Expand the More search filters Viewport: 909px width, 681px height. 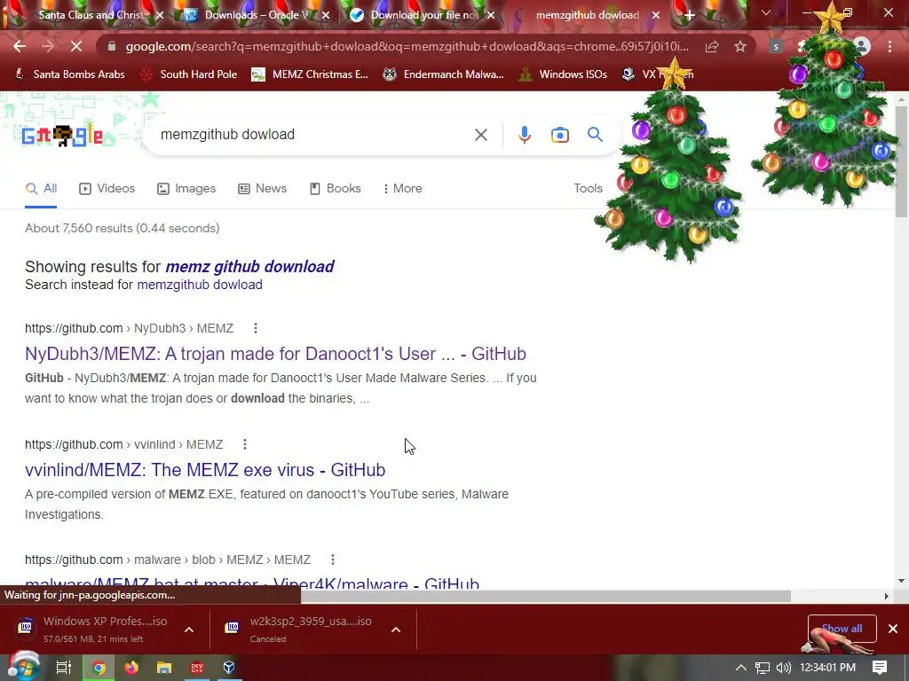tap(402, 188)
